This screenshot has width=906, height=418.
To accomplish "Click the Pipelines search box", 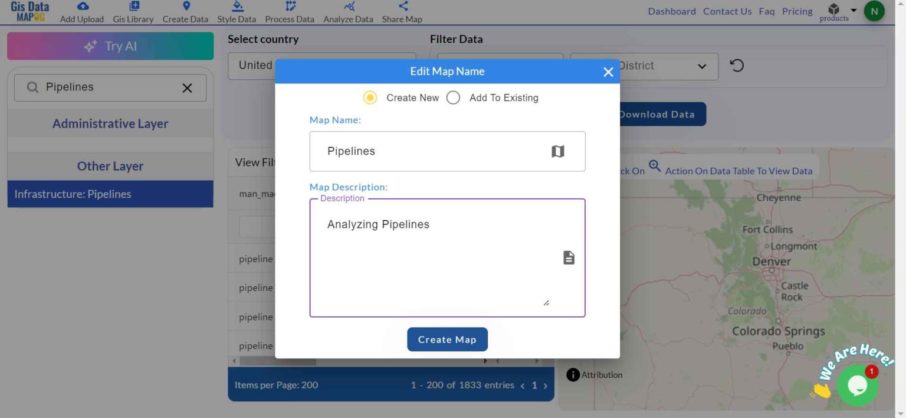I will tap(110, 87).
